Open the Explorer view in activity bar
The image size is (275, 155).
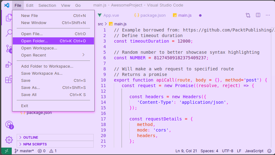[9, 18]
